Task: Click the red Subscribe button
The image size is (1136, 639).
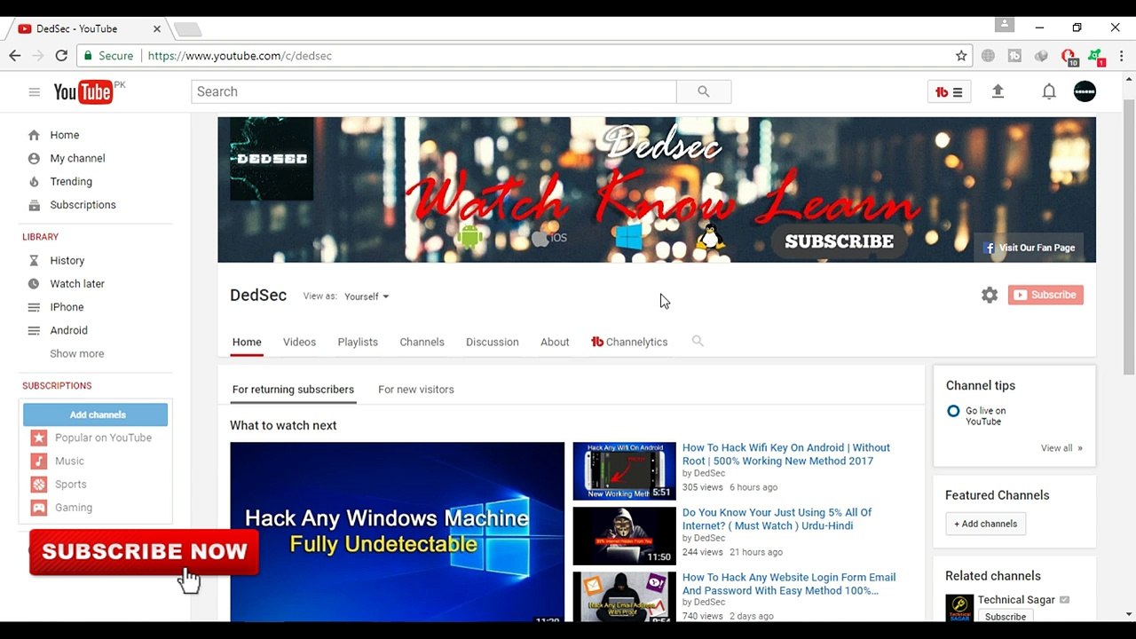Action: 1045,295
